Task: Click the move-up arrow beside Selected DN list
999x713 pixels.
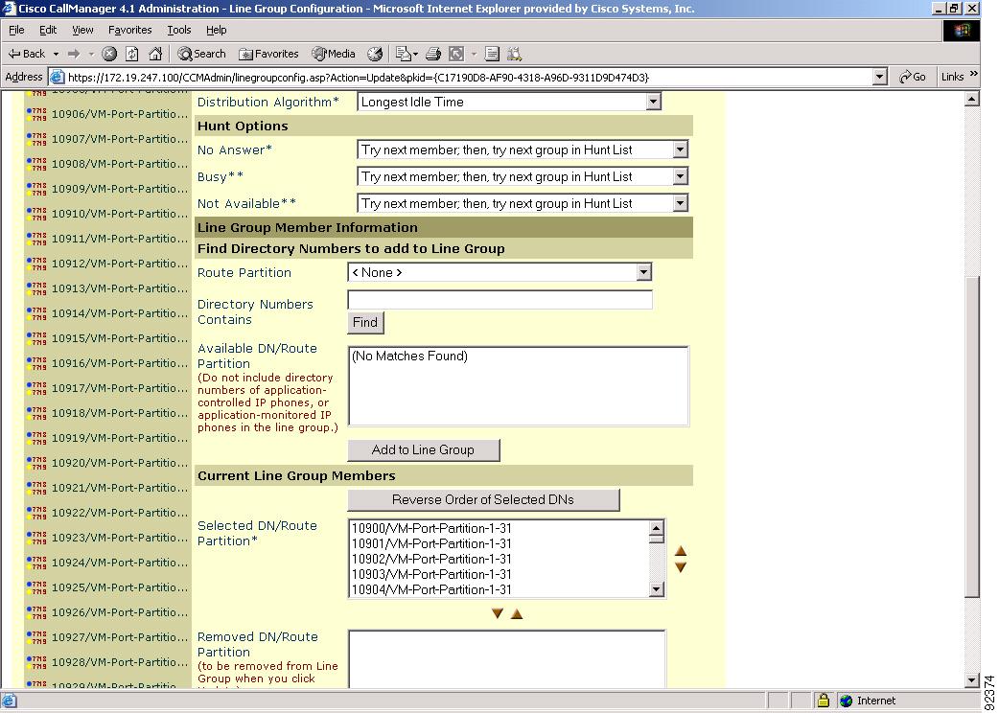Action: pos(681,551)
